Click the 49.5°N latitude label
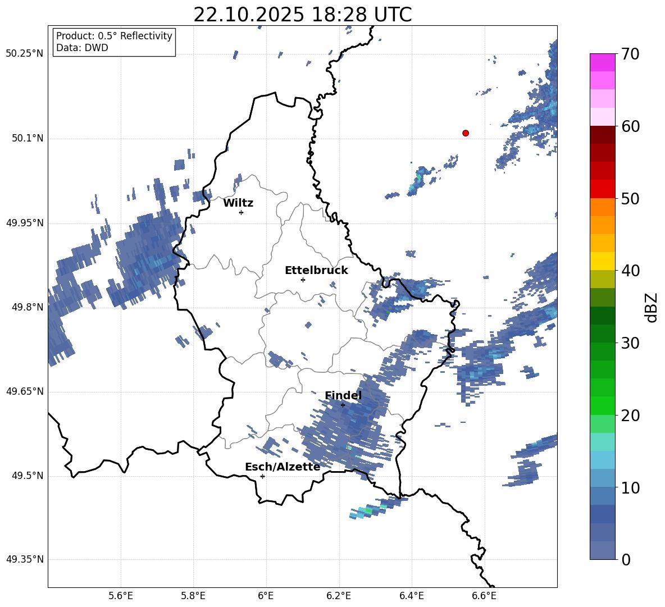Screen dimensions: 665x607 27,476
